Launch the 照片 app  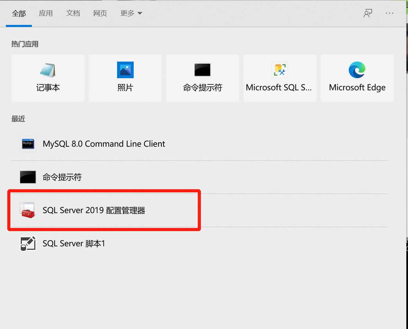pyautogui.click(x=125, y=78)
